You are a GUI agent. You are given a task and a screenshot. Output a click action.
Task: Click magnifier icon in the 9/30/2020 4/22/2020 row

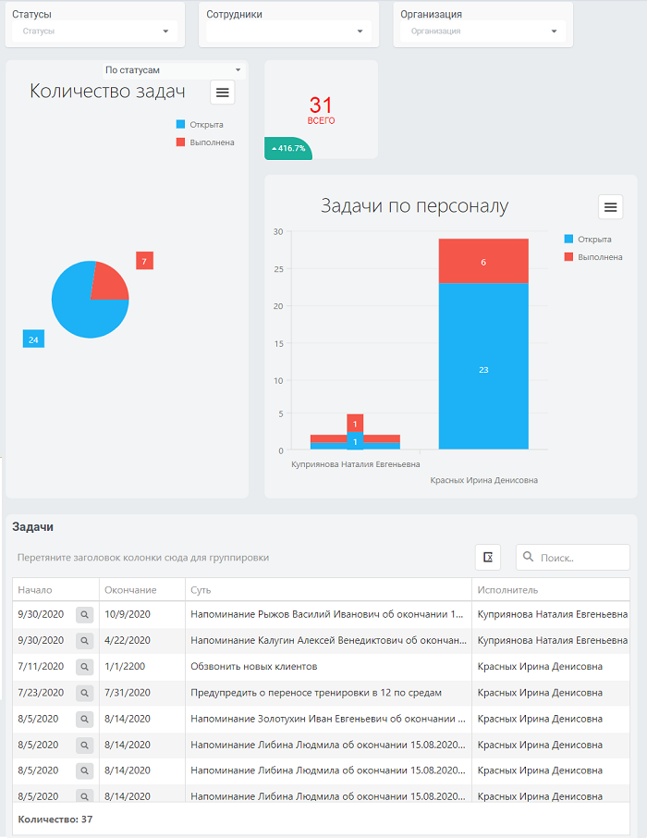(84, 640)
